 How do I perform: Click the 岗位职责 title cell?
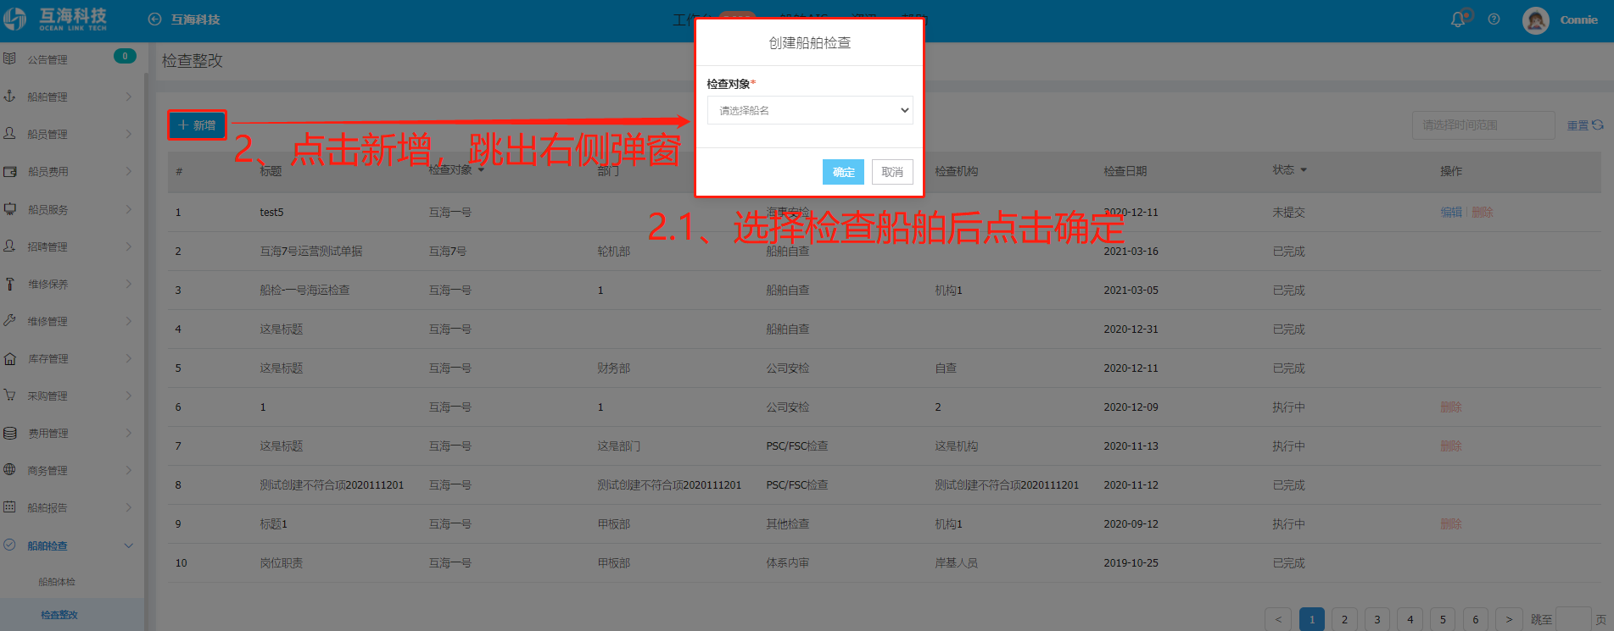point(281,563)
